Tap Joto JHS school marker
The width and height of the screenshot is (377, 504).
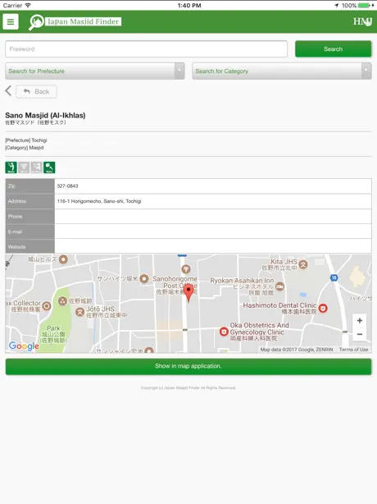click(79, 312)
